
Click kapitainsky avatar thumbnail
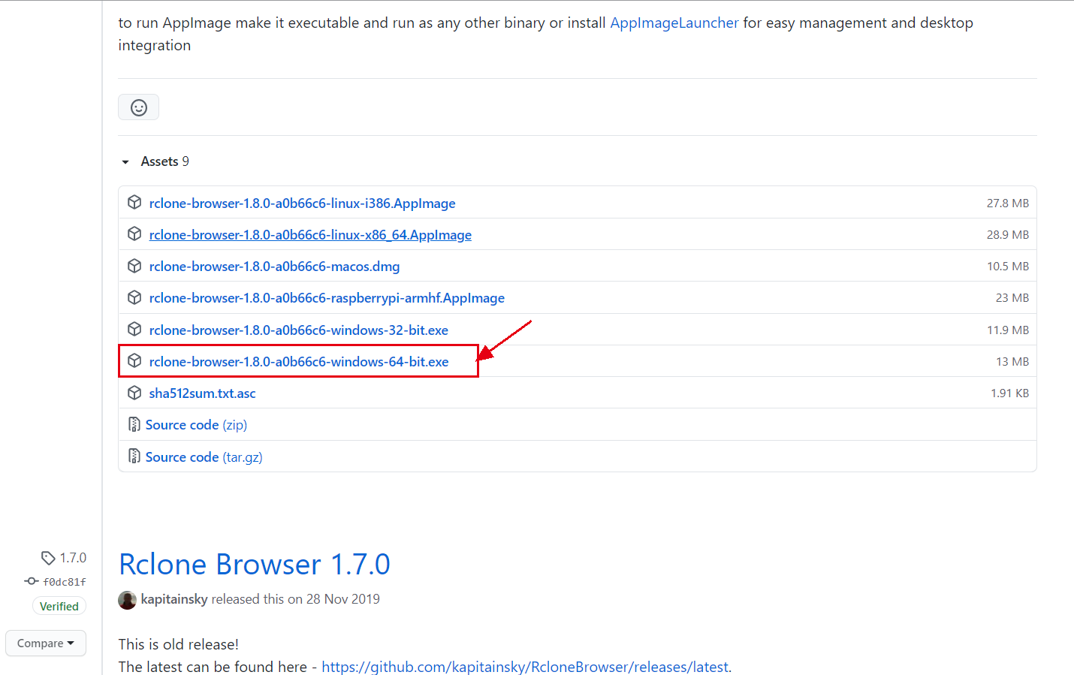point(128,600)
